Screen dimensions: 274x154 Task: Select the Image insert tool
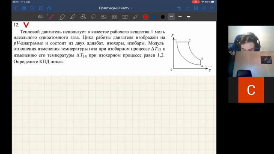click(104, 17)
